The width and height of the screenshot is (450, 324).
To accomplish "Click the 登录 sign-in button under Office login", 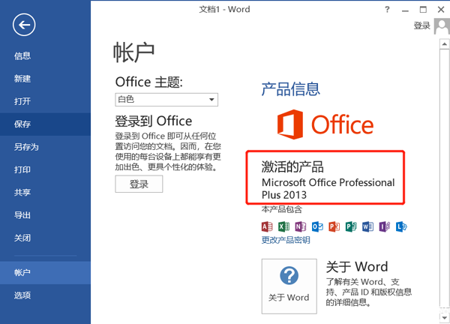I will [139, 184].
